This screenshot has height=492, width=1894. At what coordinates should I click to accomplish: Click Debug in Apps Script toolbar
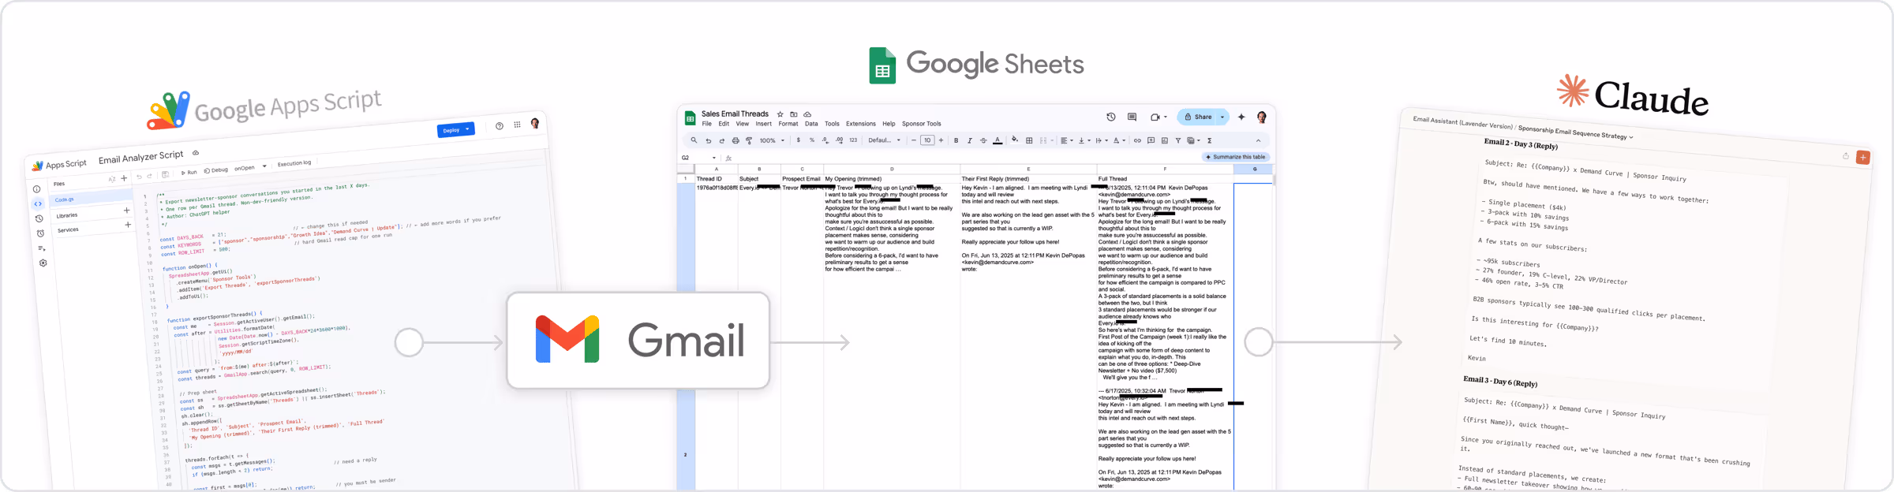(x=216, y=170)
